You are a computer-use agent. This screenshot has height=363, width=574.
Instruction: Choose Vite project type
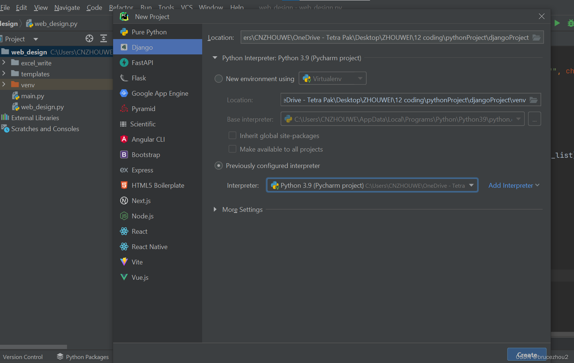point(158,262)
